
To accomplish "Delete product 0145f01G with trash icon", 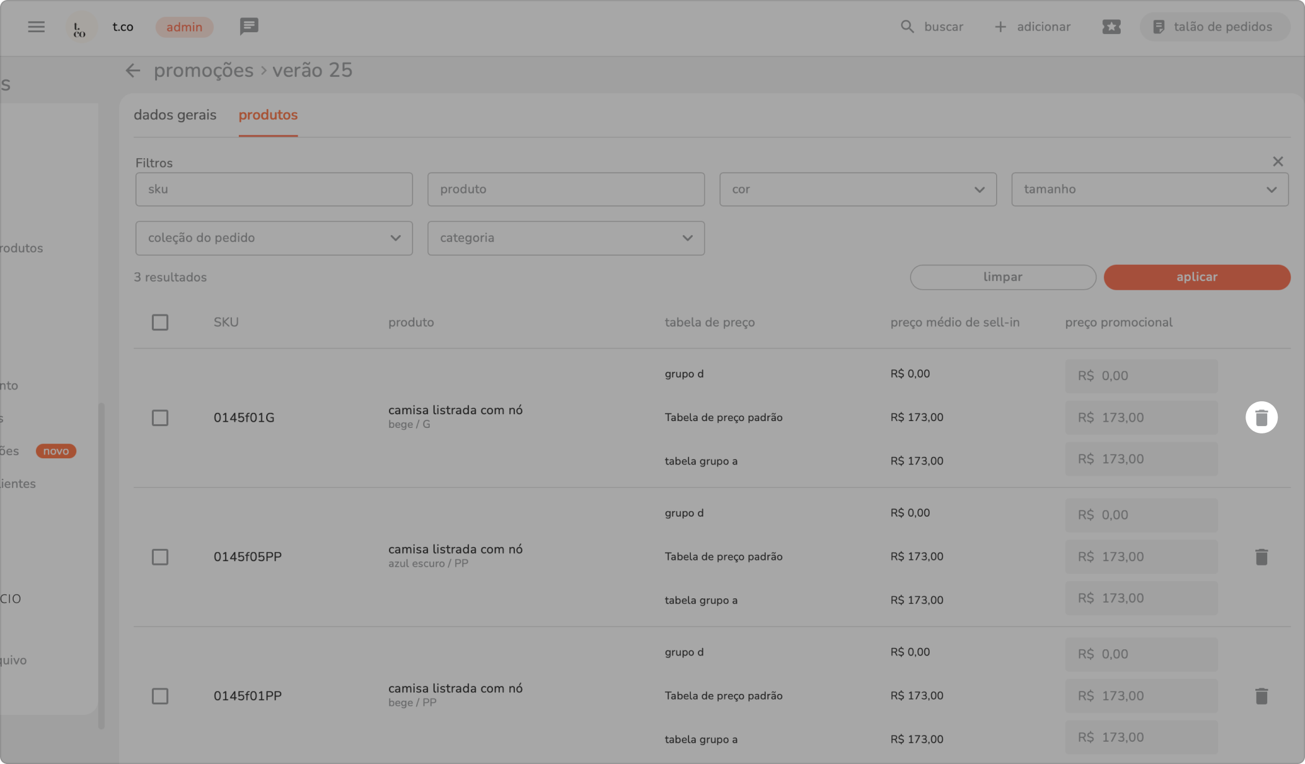I will (1261, 417).
